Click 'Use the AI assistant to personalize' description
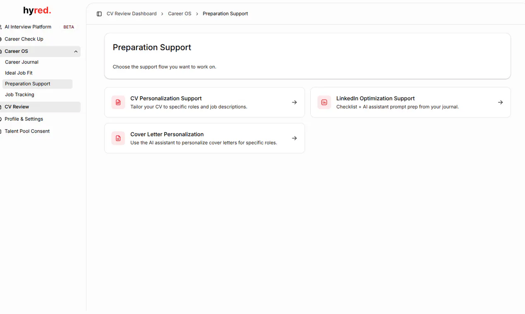This screenshot has width=525, height=314. 204,143
